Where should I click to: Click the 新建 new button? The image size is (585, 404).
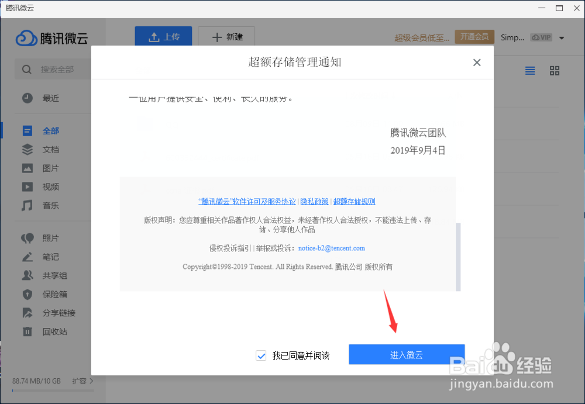point(226,37)
